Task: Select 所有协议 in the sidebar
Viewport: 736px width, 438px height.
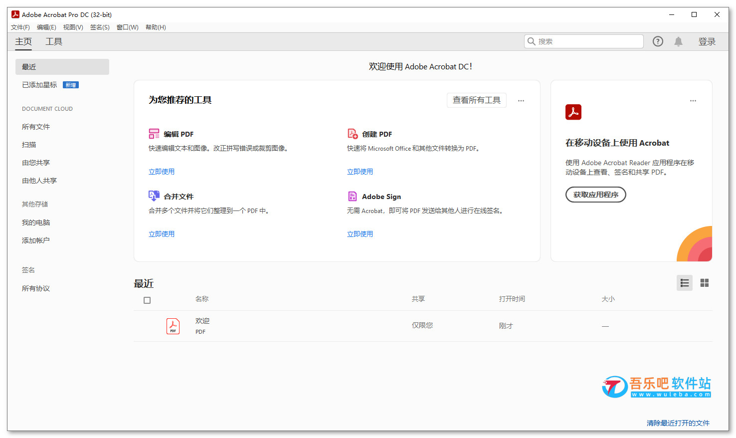Action: pos(36,288)
